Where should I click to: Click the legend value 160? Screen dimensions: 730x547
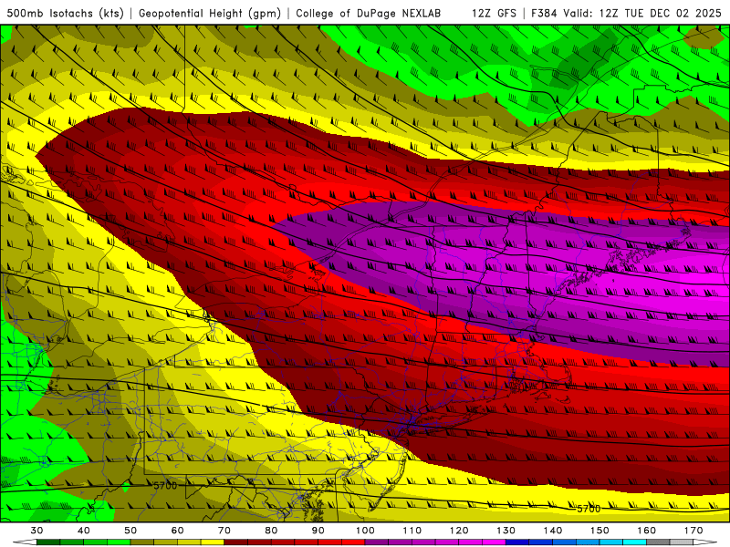click(x=647, y=531)
